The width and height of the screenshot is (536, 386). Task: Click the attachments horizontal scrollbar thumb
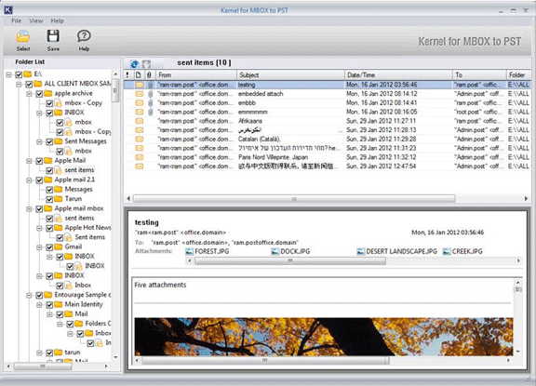pyautogui.click(x=290, y=261)
